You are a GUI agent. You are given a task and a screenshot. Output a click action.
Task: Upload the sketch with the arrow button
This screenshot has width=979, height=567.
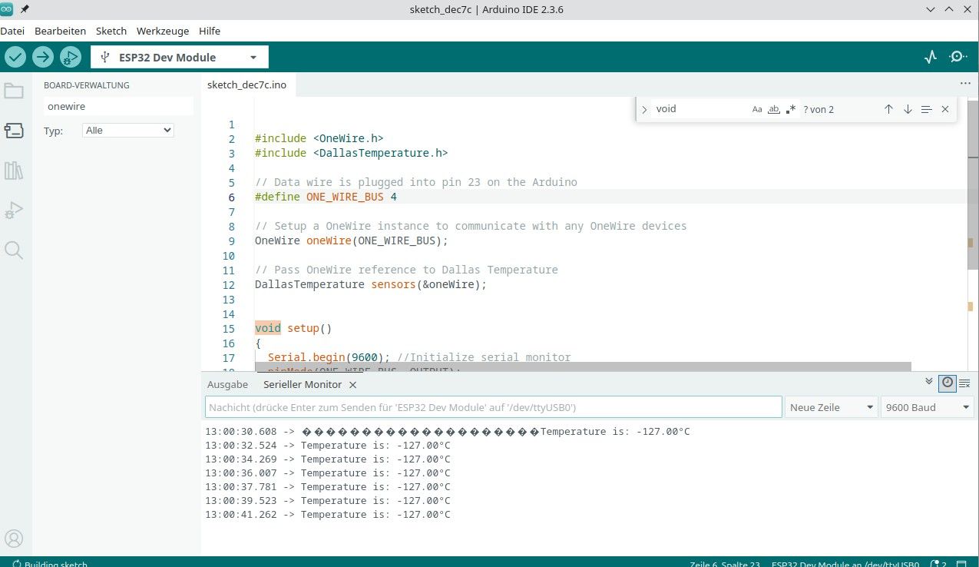pos(43,57)
